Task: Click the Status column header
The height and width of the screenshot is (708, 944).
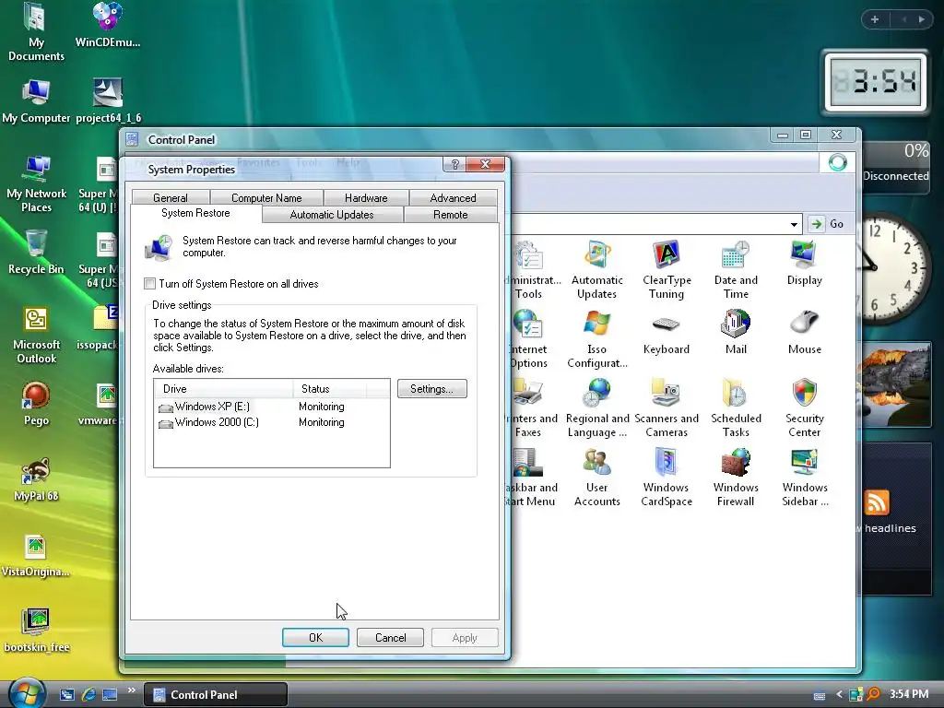Action: point(329,389)
